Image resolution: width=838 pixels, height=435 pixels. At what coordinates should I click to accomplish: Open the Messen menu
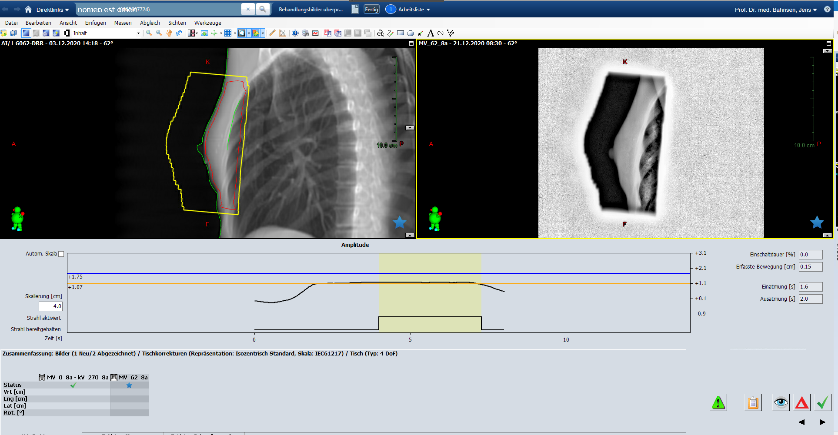pos(123,23)
